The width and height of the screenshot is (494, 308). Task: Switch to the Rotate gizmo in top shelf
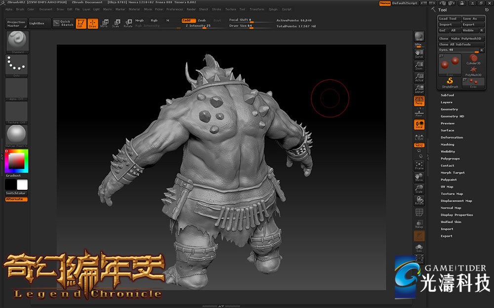tap(127, 23)
